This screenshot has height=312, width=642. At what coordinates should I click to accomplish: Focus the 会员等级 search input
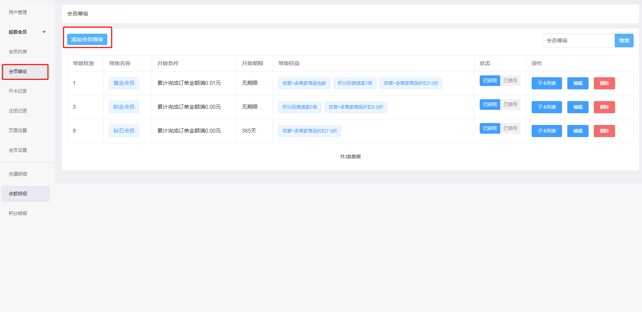pos(578,41)
